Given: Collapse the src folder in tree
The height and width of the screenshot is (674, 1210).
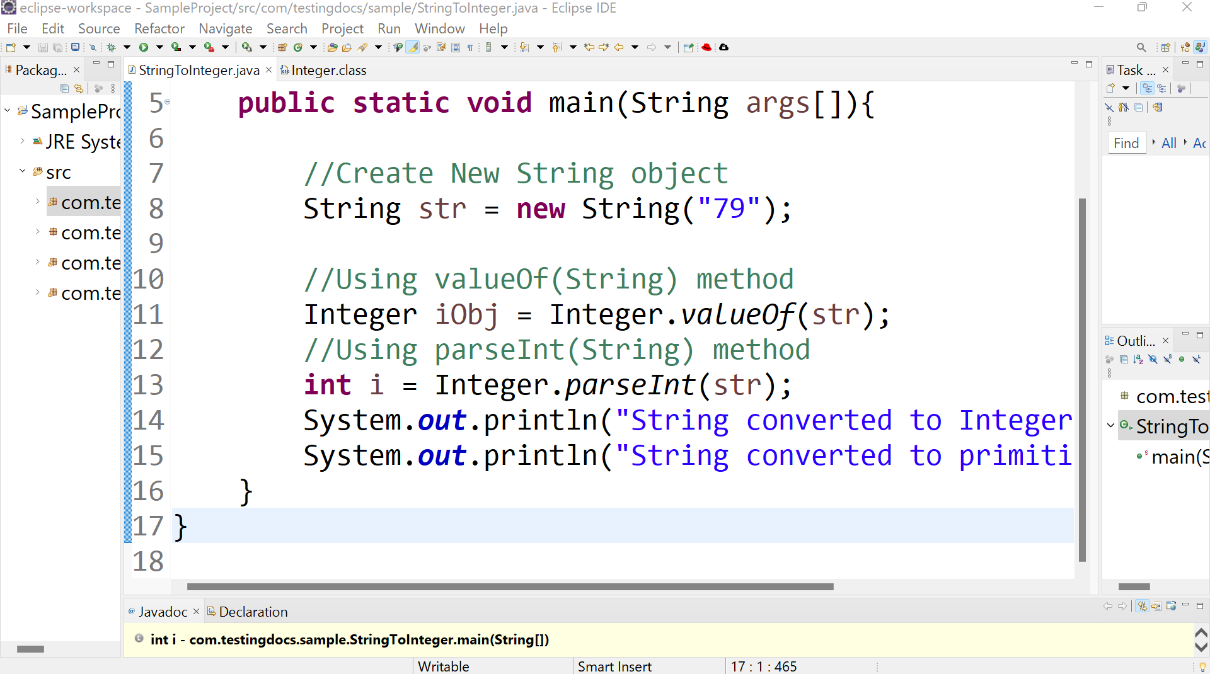Looking at the screenshot, I should (22, 171).
